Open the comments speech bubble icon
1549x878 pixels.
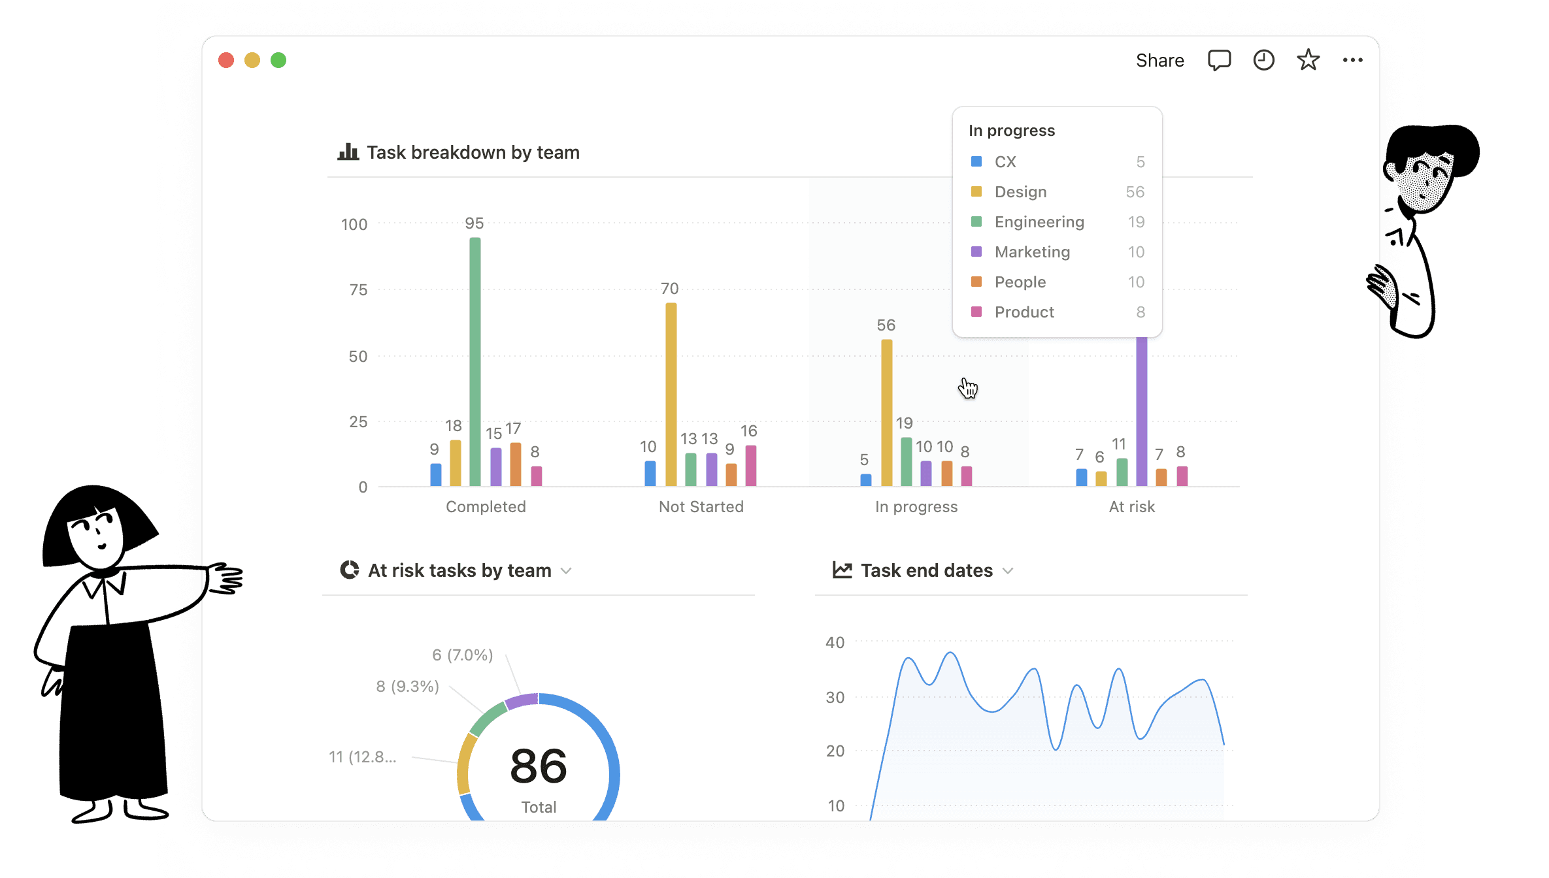1219,60
